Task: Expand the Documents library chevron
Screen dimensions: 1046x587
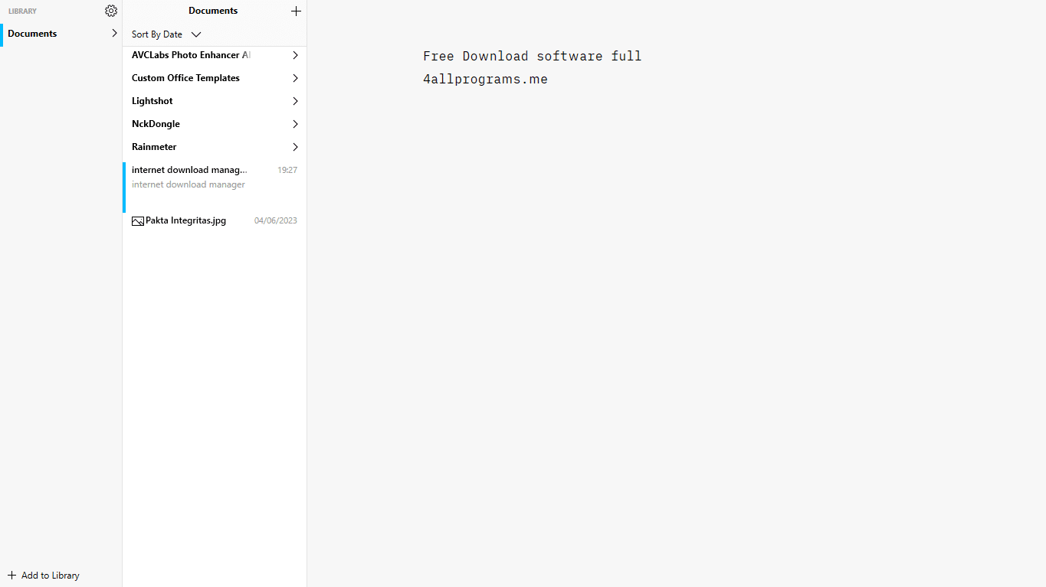Action: [114, 33]
